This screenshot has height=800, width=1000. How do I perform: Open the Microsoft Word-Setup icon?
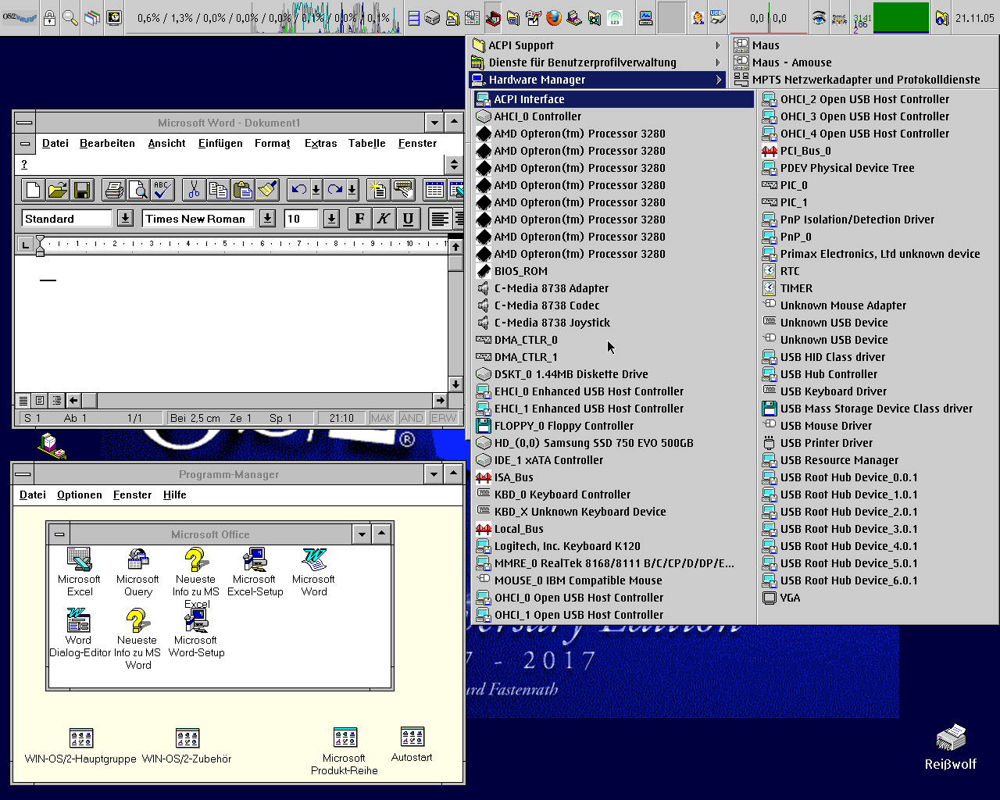coord(196,633)
